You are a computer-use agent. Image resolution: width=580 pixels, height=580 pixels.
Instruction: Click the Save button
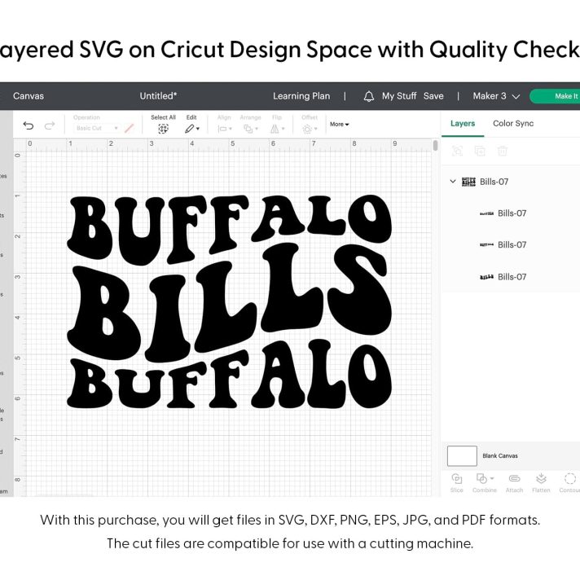click(x=433, y=96)
